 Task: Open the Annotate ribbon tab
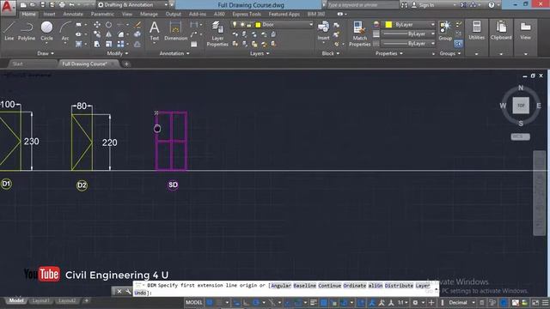[73, 14]
